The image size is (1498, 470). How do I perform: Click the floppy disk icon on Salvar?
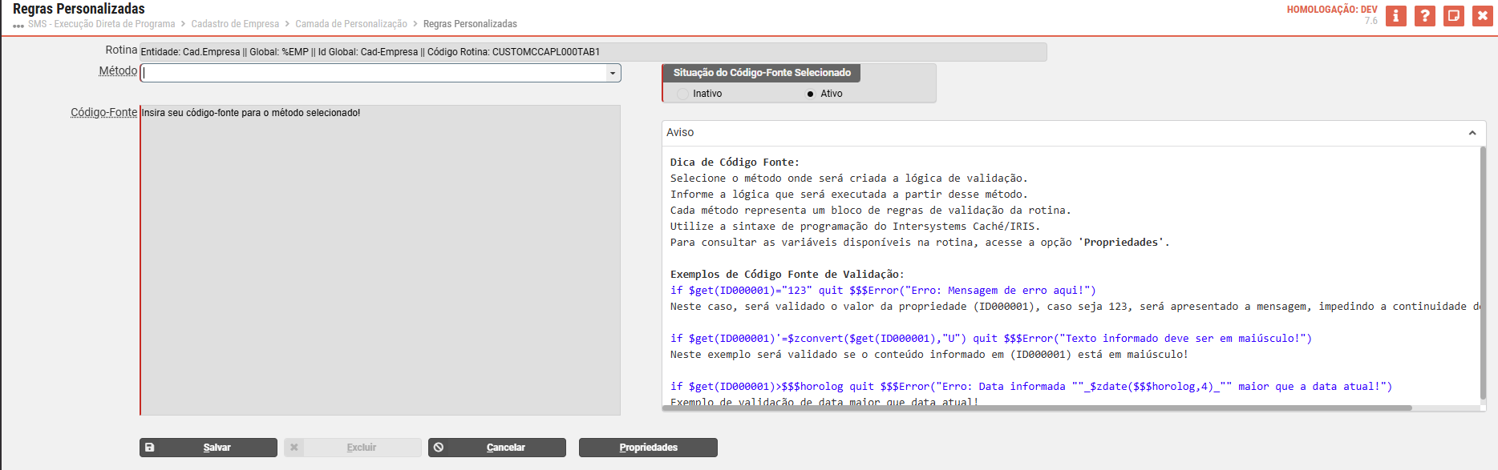[x=150, y=448]
